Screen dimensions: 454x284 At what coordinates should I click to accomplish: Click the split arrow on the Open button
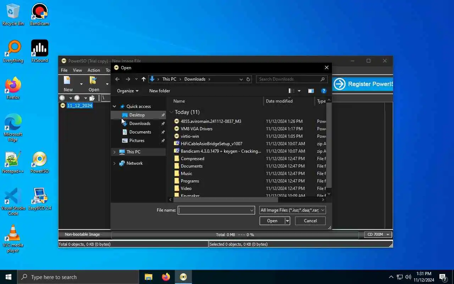(287, 221)
